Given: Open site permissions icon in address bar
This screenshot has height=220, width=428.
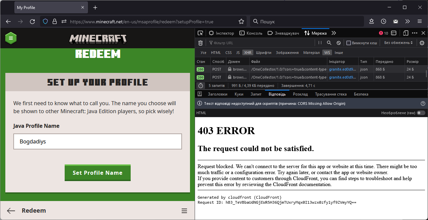Looking at the screenshot, I should tap(64, 21).
